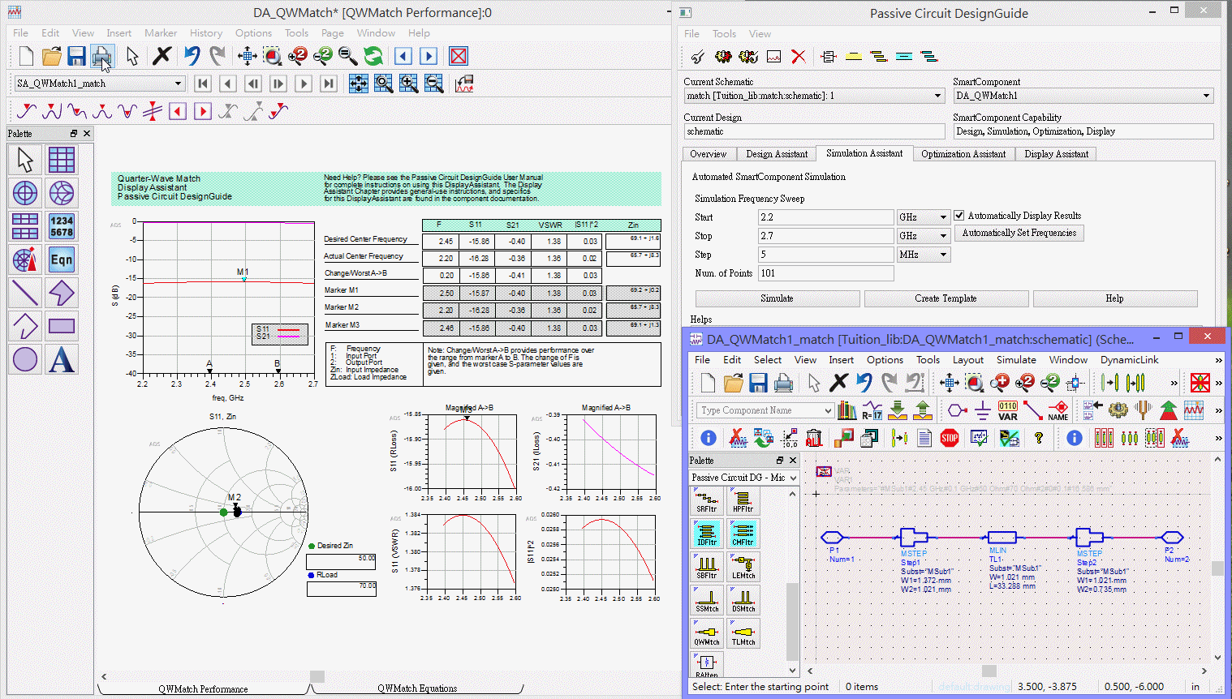
Task: Click the red STOP simulation icon
Action: (x=950, y=439)
